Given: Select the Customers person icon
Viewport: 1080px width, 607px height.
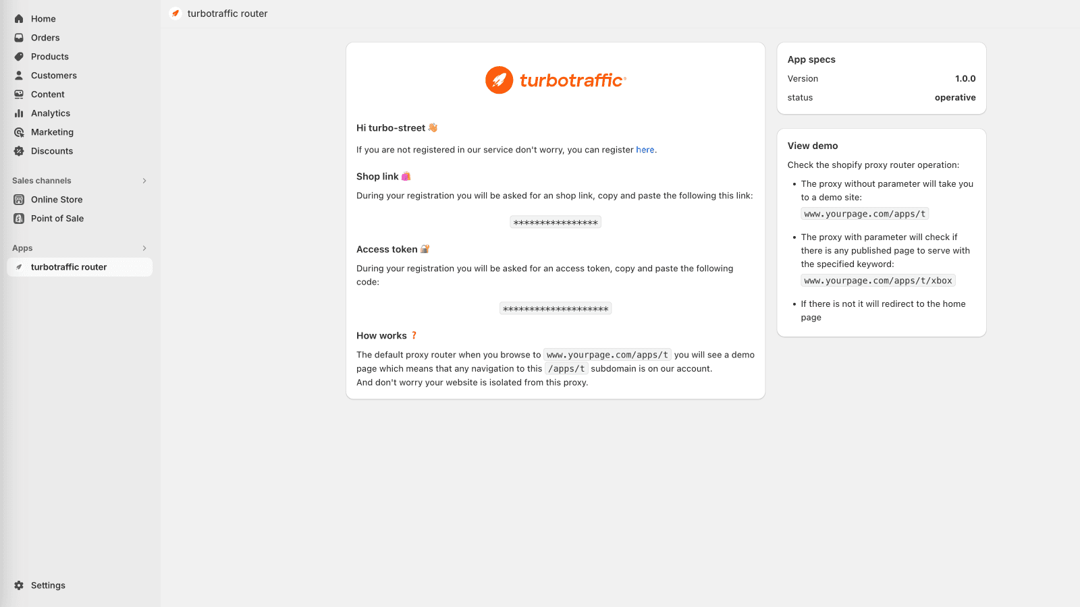Looking at the screenshot, I should pos(19,76).
